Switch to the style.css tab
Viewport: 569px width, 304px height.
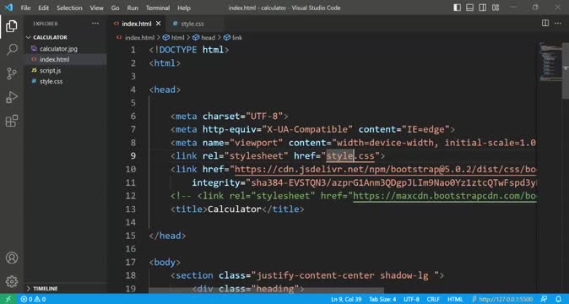click(x=192, y=24)
